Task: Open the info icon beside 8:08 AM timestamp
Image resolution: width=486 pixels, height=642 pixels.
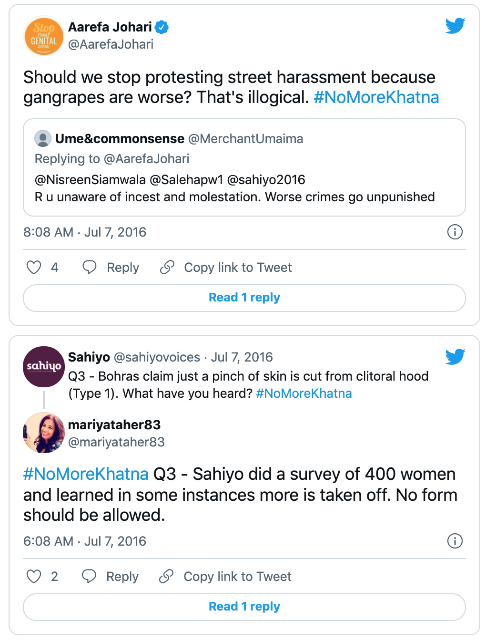Action: coord(455,232)
